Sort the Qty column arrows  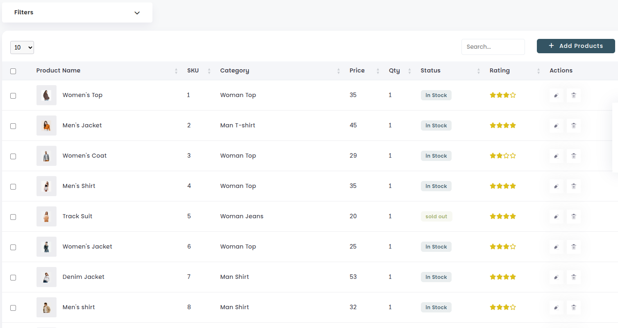(x=409, y=70)
